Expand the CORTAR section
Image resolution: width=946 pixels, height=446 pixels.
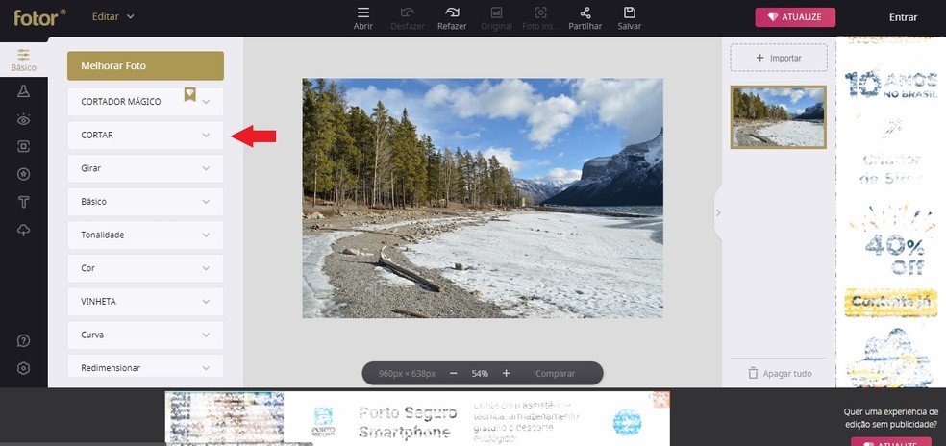coord(145,136)
